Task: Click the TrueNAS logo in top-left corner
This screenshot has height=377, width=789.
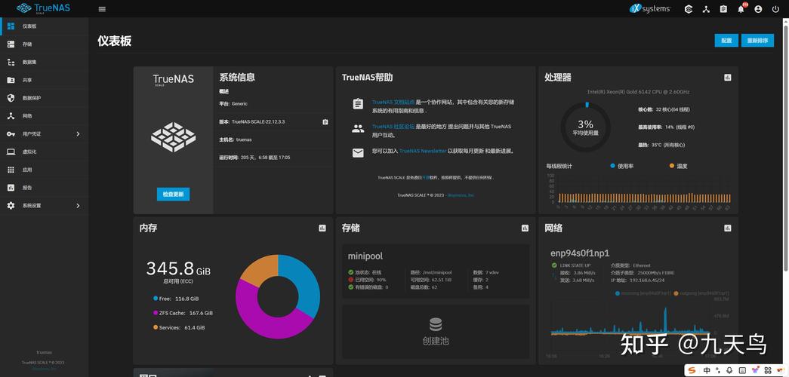Action: click(x=43, y=8)
